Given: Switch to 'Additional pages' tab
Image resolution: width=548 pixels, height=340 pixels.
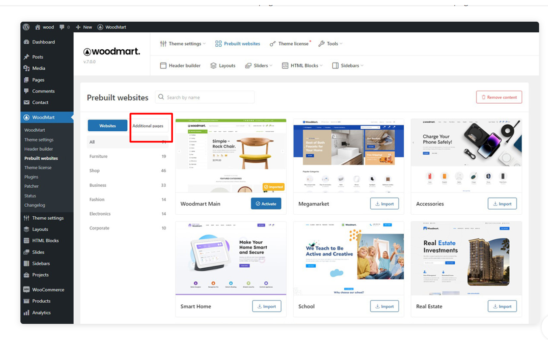Looking at the screenshot, I should pos(148,126).
